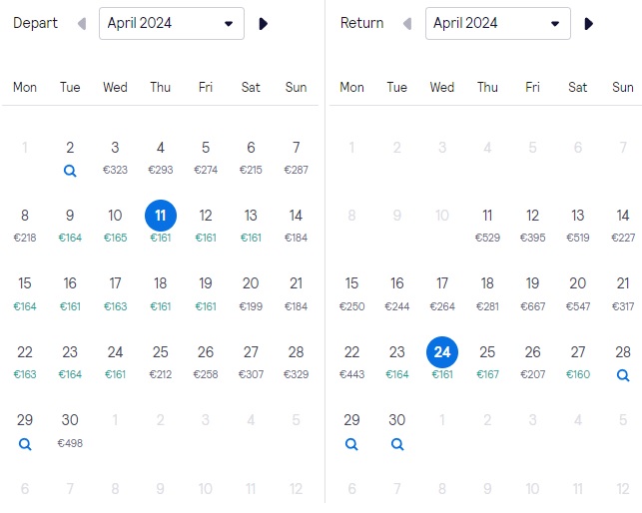Choose depart date 12 at €161

206,226
